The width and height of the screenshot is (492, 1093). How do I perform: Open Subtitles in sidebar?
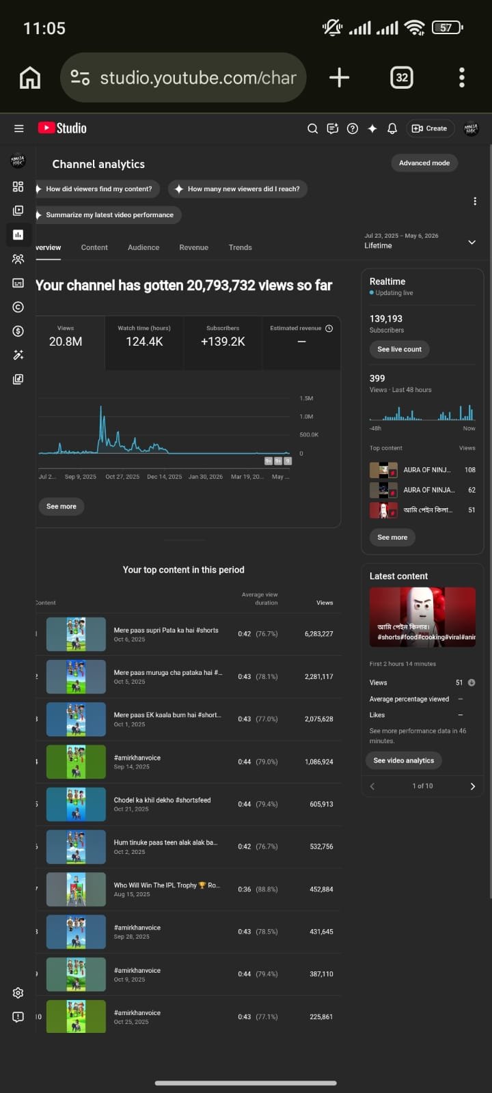pos(18,283)
